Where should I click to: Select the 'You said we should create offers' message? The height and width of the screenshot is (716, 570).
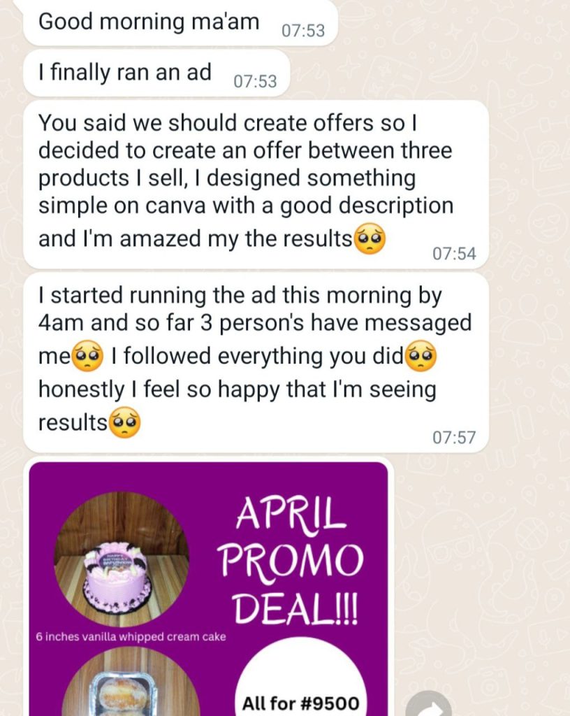[256, 185]
